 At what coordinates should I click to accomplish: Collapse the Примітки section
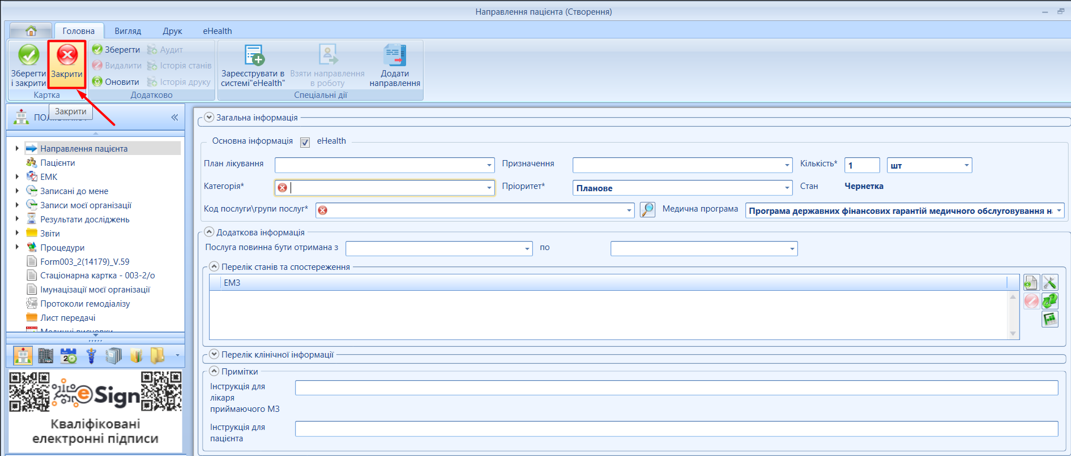(214, 371)
